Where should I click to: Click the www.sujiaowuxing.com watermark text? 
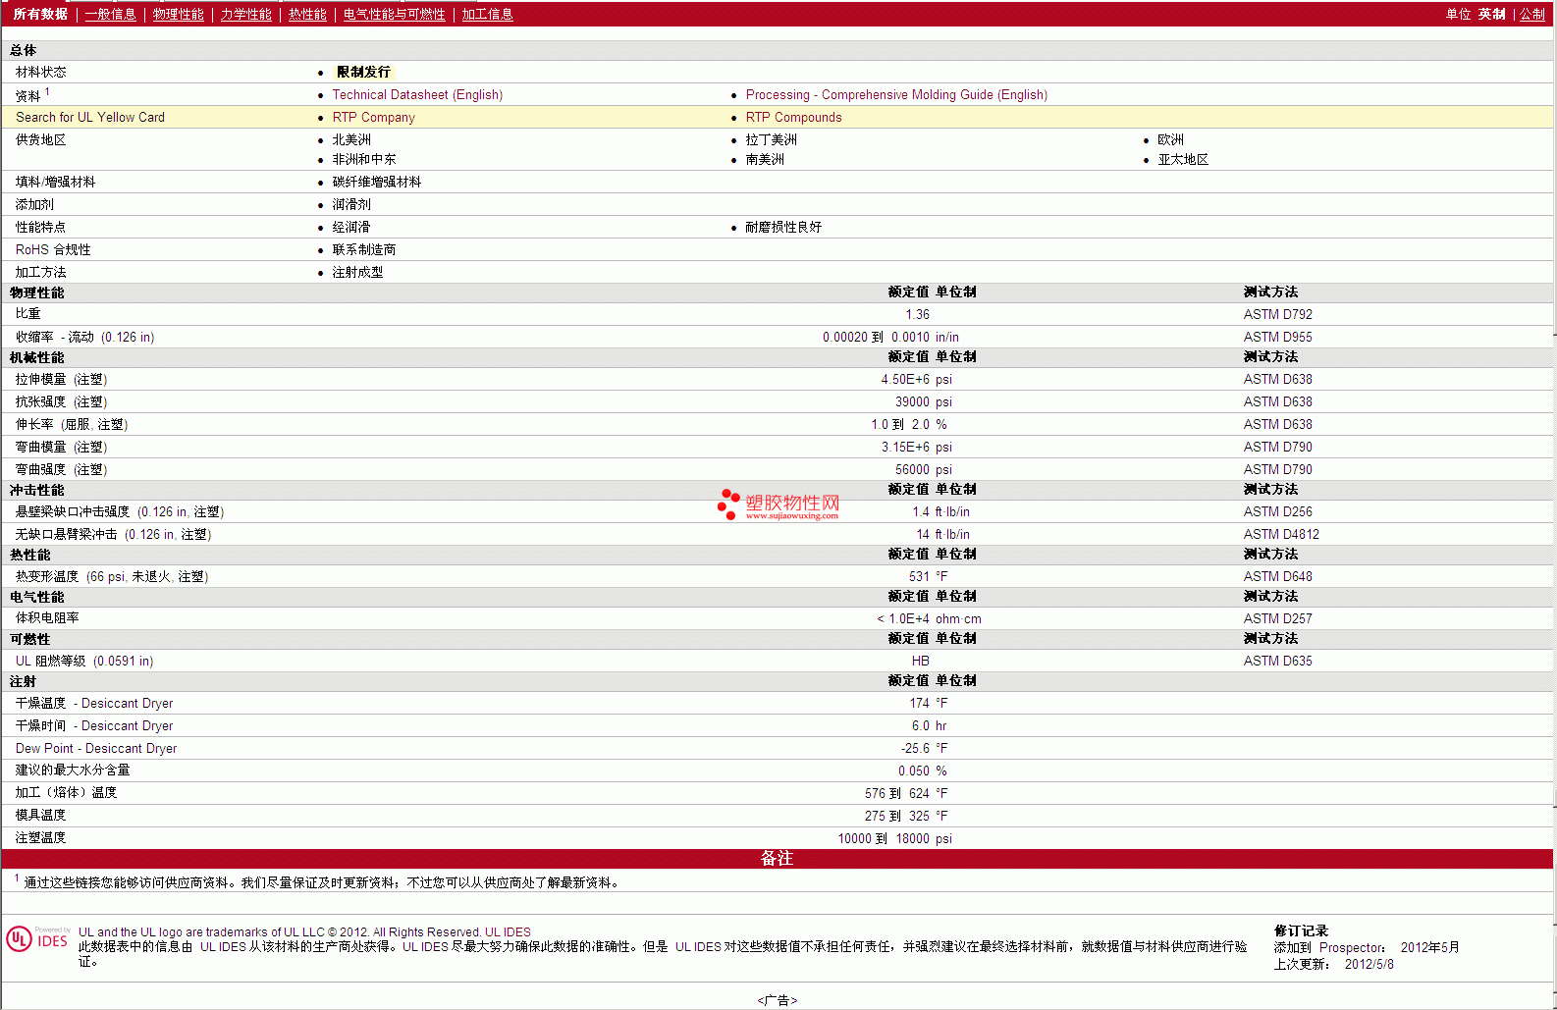click(792, 515)
